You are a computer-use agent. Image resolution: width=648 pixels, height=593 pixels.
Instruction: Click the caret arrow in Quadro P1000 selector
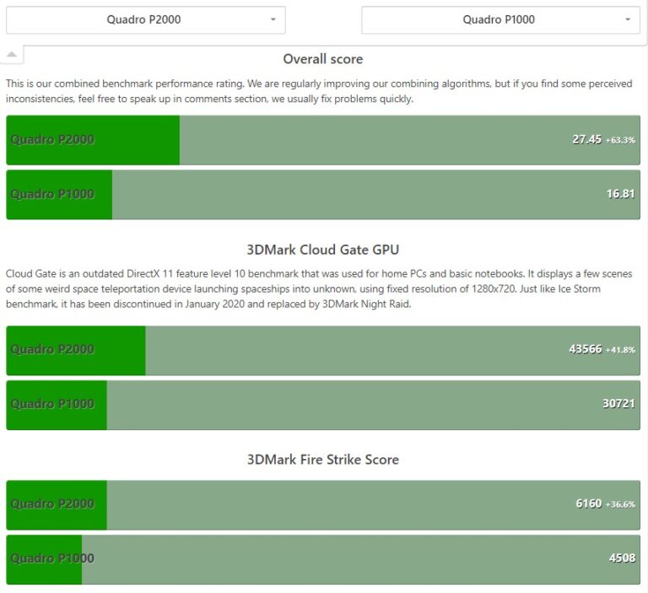[x=628, y=20]
